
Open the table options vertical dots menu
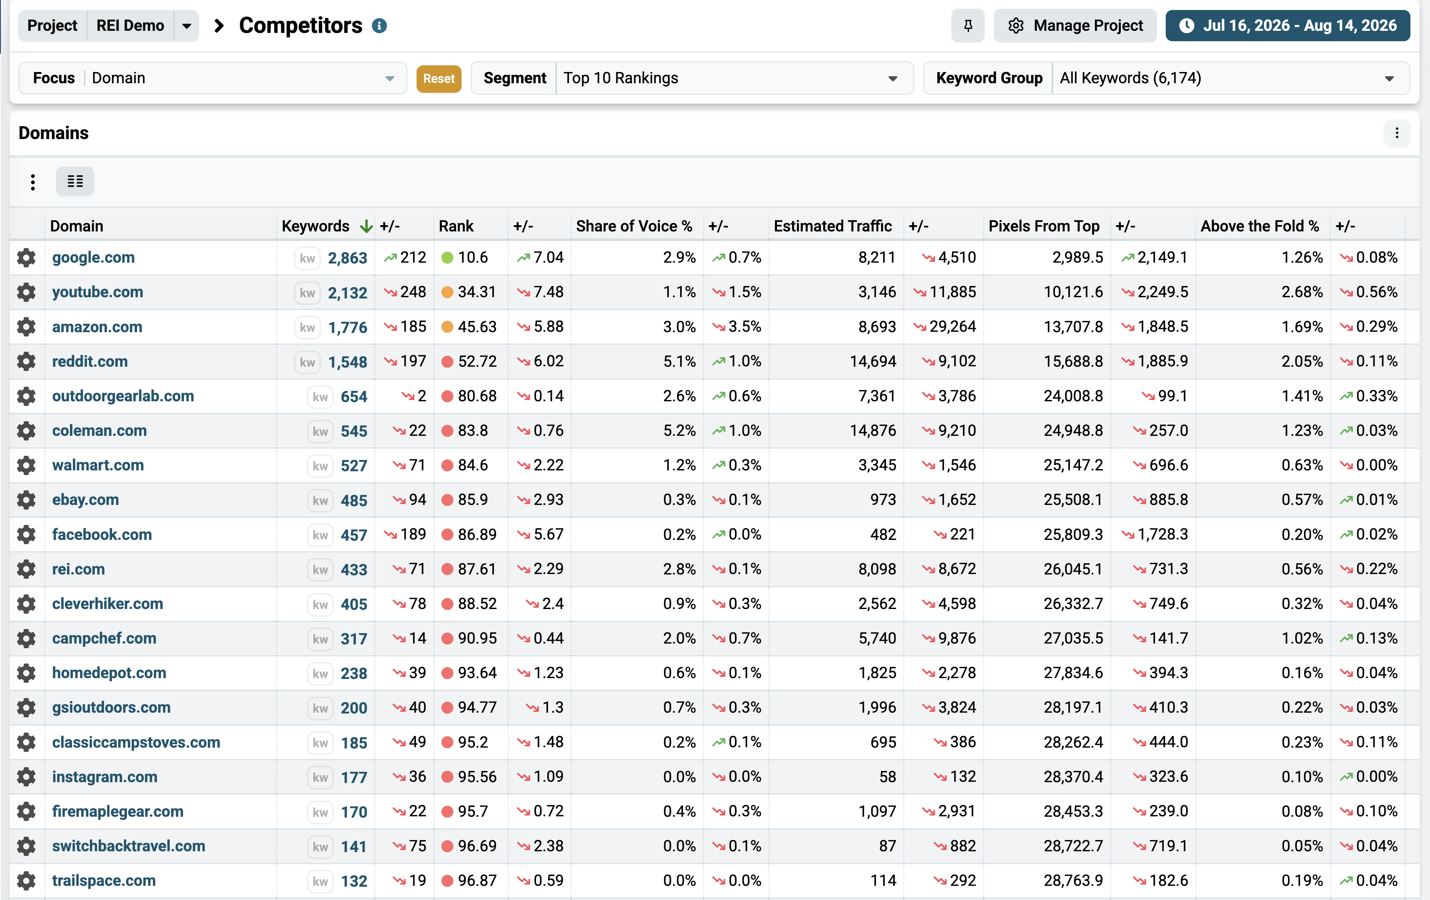coord(32,182)
